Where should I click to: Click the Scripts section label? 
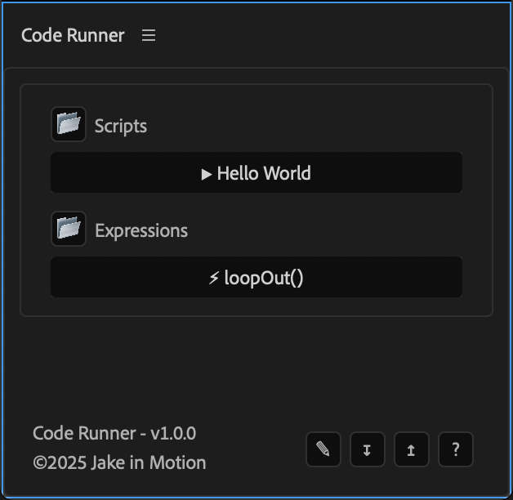click(x=121, y=126)
